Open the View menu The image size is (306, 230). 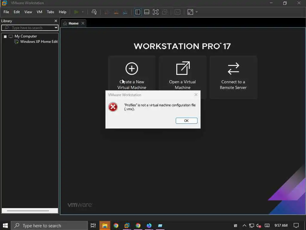pyautogui.click(x=28, y=12)
